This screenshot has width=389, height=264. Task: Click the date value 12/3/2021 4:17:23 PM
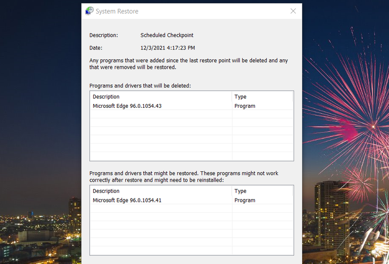pyautogui.click(x=167, y=48)
